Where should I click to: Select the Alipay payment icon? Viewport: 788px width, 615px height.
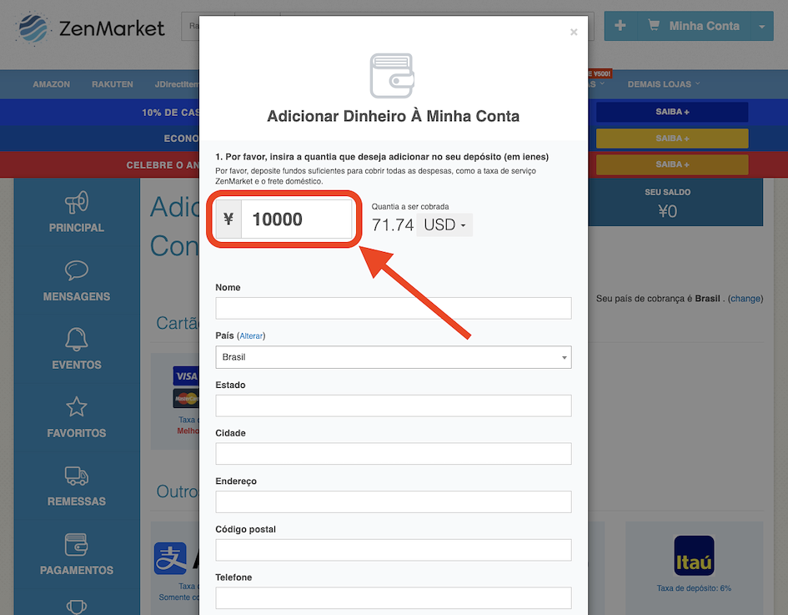(170, 558)
